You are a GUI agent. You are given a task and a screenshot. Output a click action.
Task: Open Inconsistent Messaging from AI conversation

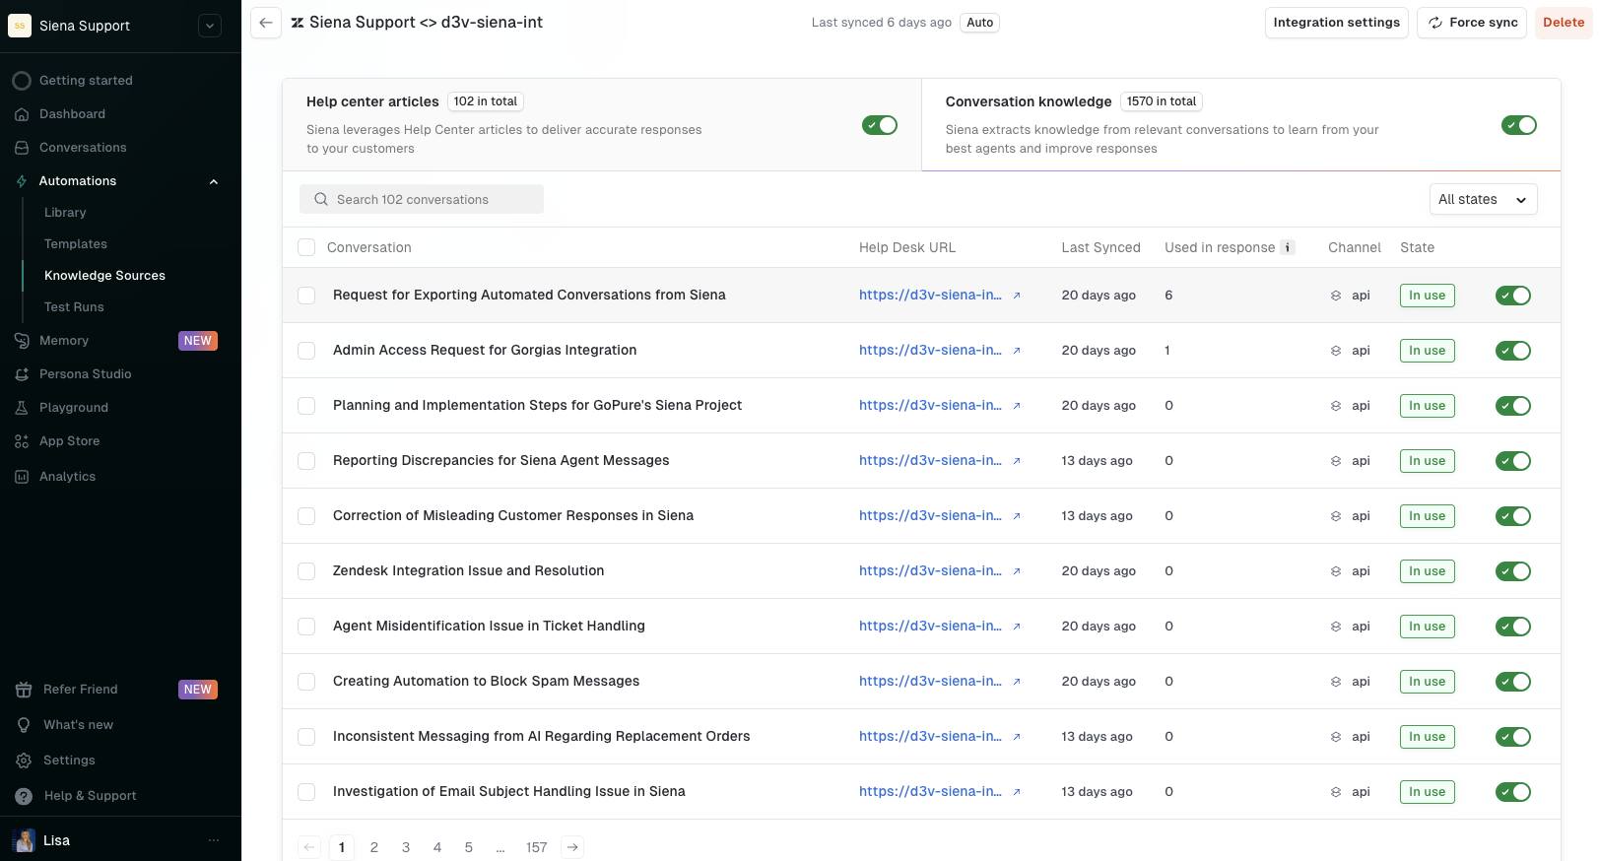[x=542, y=736]
